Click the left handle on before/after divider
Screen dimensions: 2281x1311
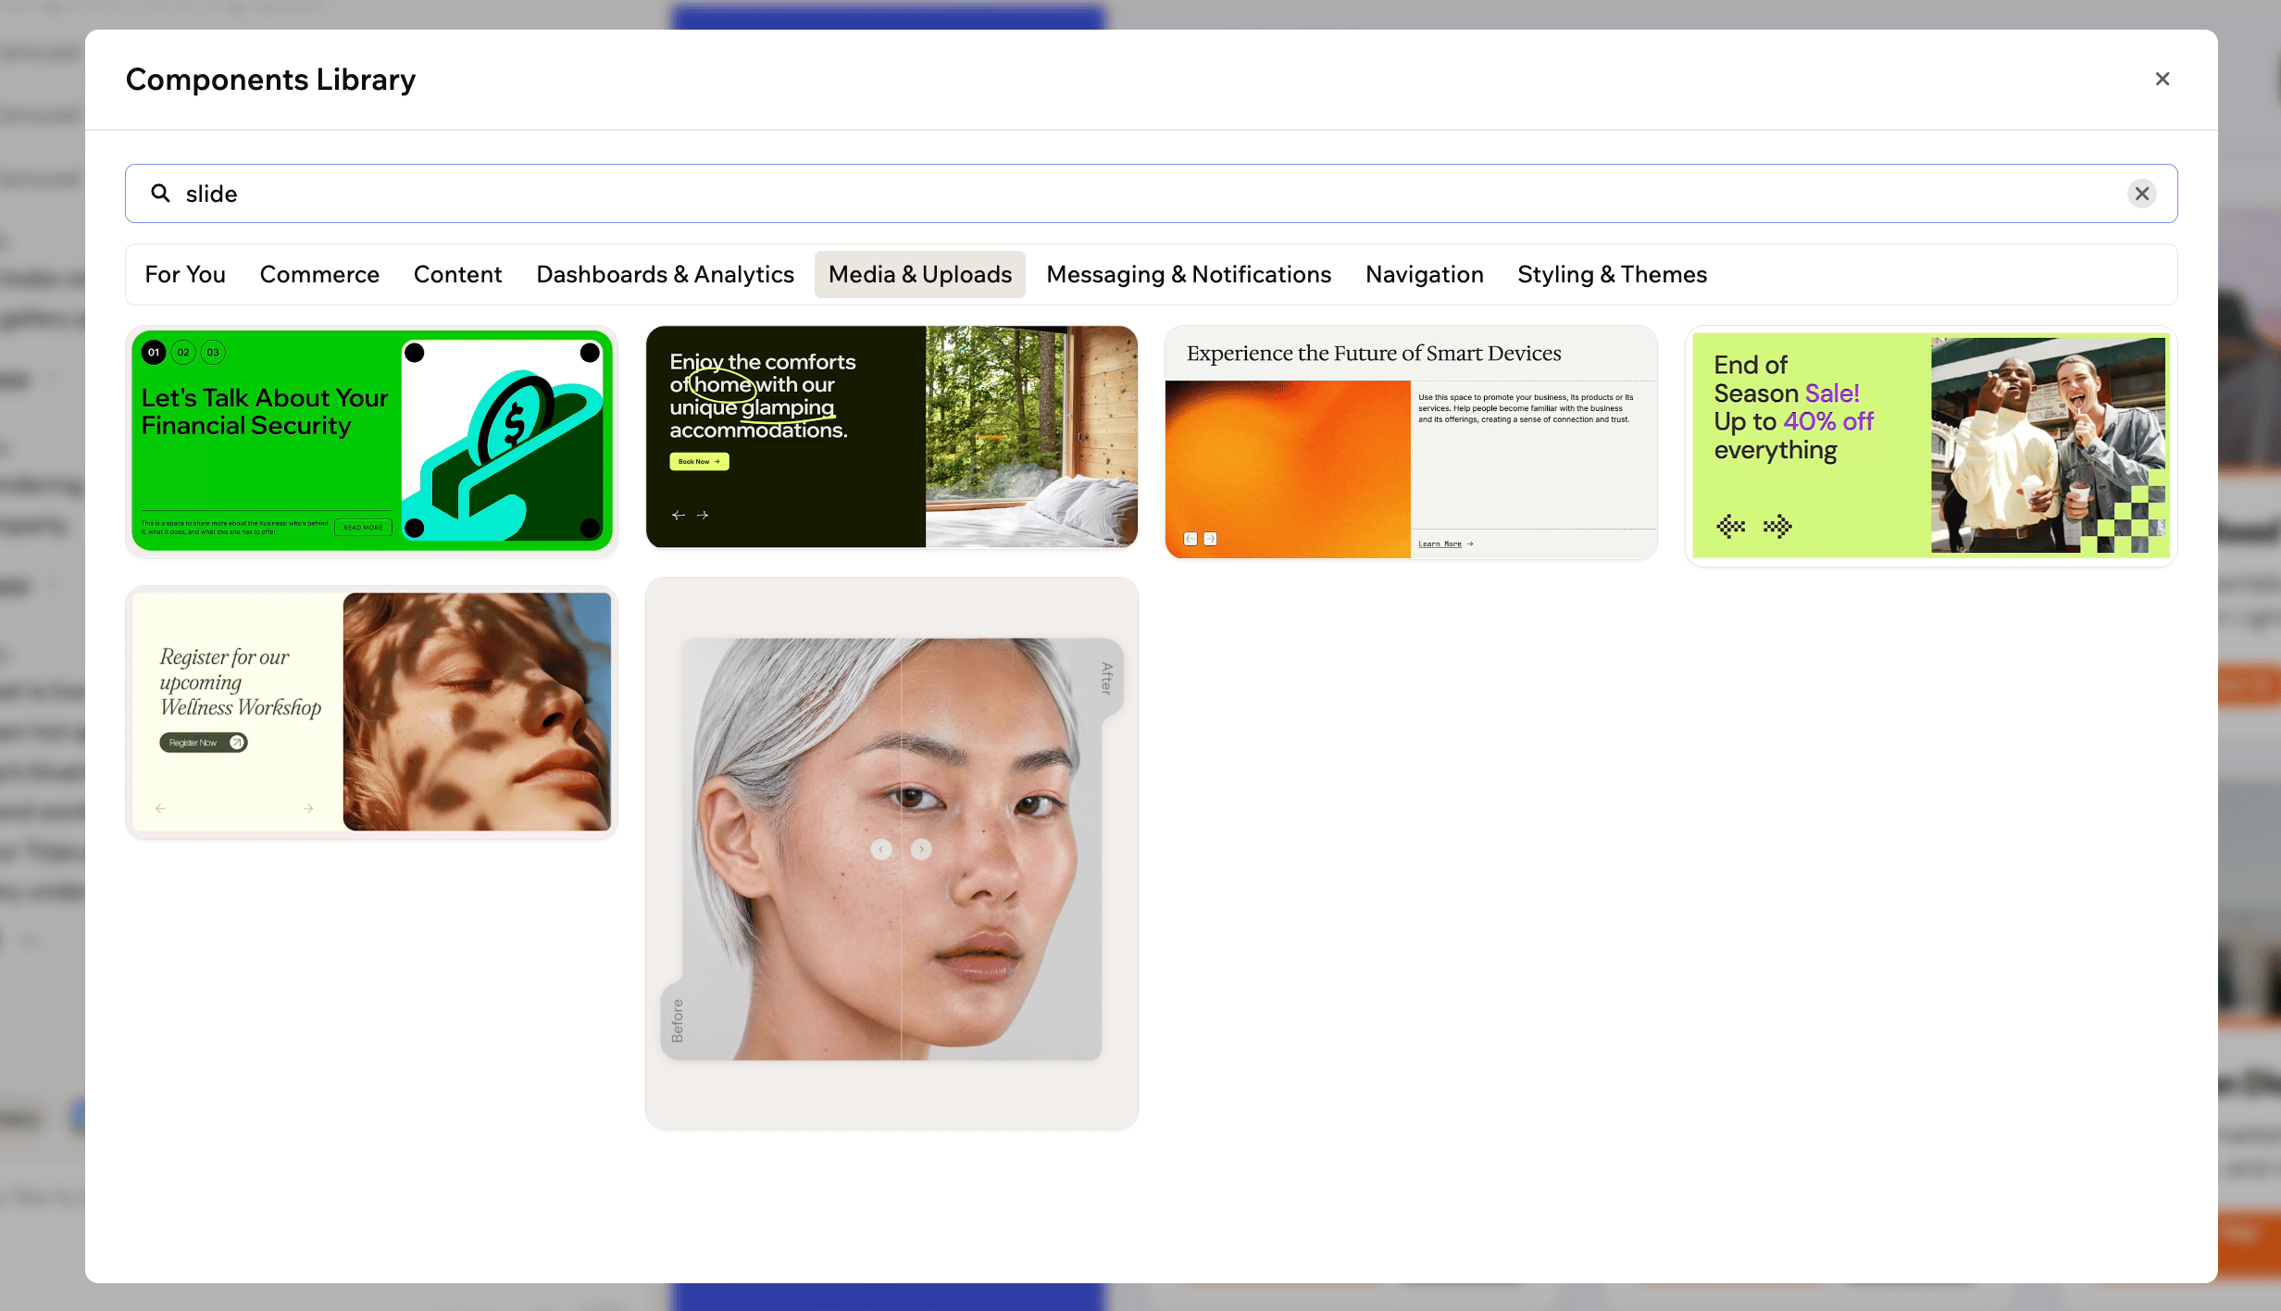(x=881, y=849)
